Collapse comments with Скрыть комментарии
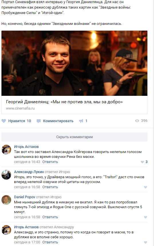This screenshot has height=246, width=154. pyautogui.click(x=74, y=137)
